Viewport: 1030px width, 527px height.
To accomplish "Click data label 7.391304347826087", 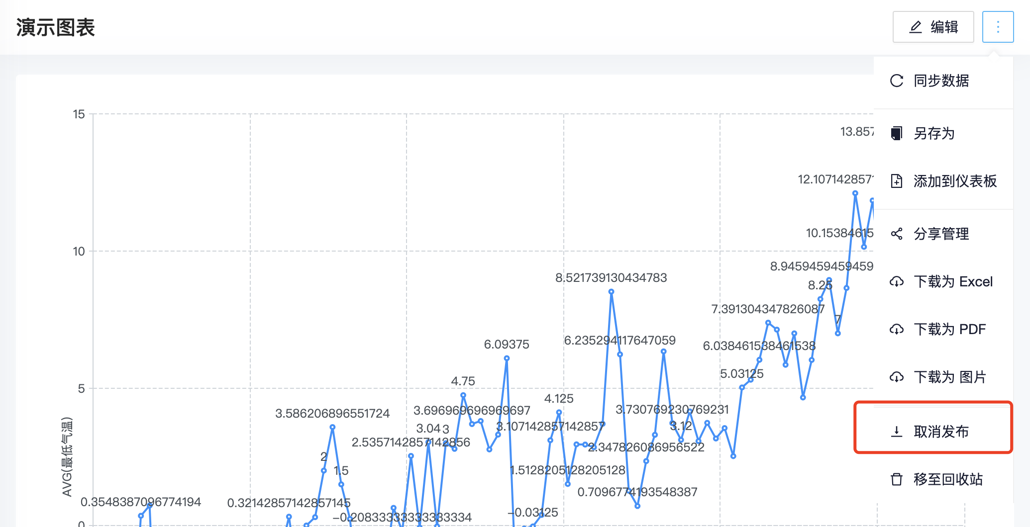I will (x=768, y=309).
